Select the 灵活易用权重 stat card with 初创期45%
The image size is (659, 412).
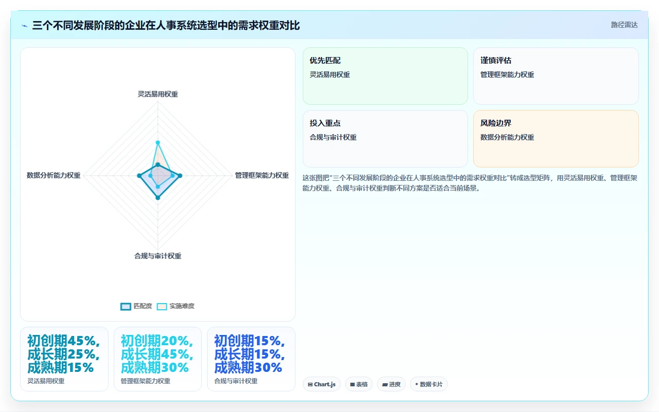click(x=64, y=359)
